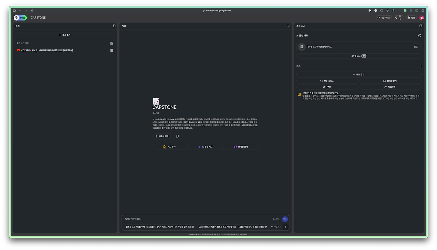Toggle the browser sidebar
The image size is (437, 250).
coord(14,11)
